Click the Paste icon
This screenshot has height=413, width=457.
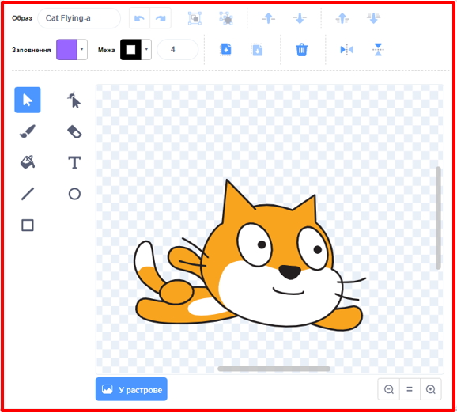coord(257,50)
